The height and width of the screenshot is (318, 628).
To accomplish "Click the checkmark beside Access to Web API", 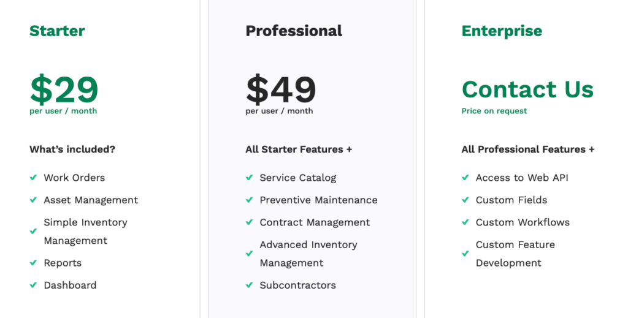I will click(465, 177).
